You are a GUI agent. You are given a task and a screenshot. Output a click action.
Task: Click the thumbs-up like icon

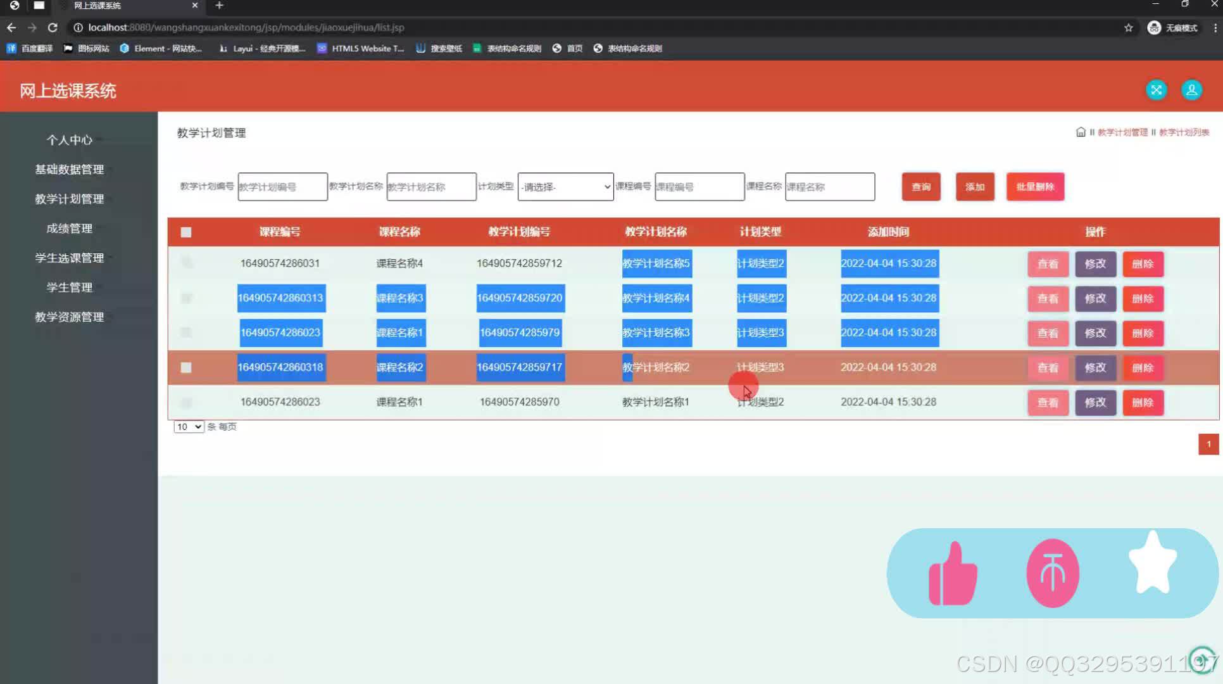pyautogui.click(x=953, y=573)
